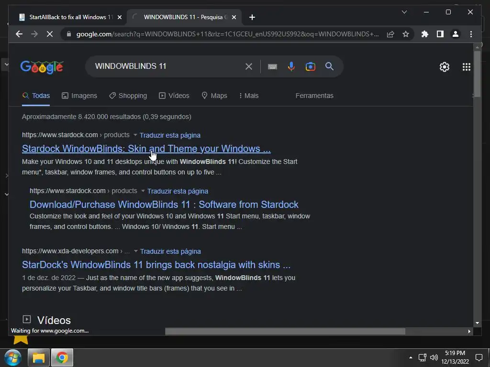Expand options arrow for indented stardock result

pos(143,191)
